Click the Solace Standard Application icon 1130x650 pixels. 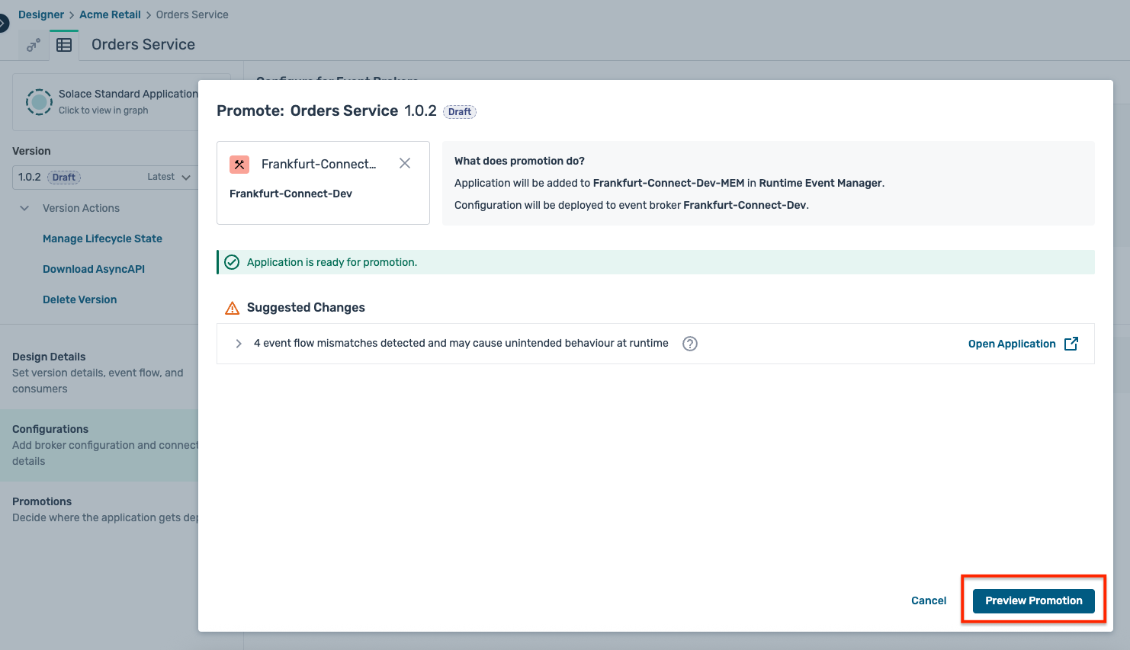click(x=39, y=101)
